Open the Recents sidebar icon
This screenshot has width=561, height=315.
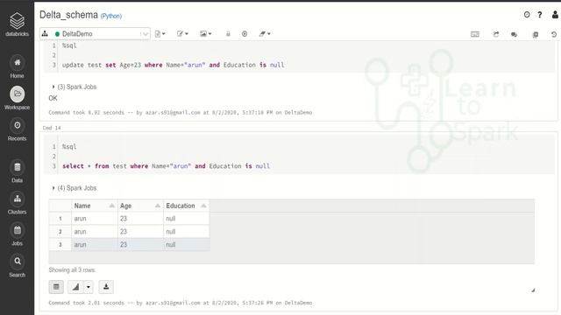(17, 129)
